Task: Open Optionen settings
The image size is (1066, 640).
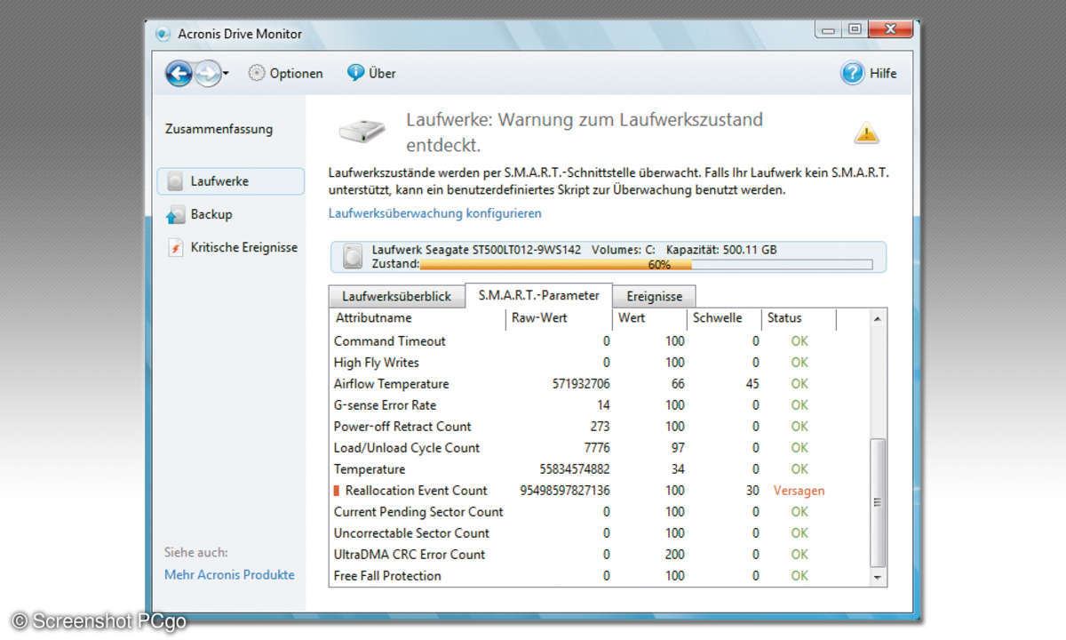Action: click(285, 74)
